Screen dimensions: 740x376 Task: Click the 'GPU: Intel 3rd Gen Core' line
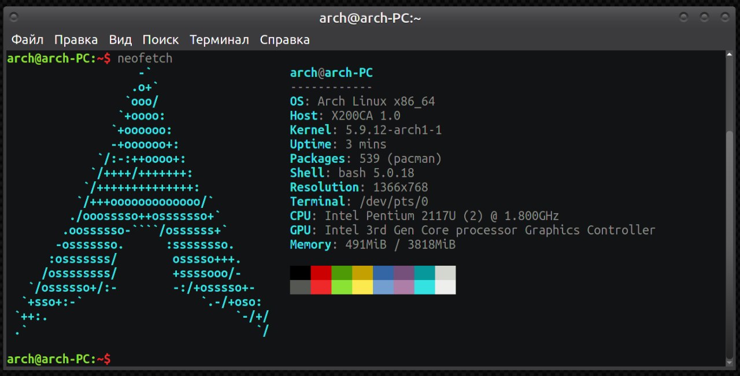point(473,230)
